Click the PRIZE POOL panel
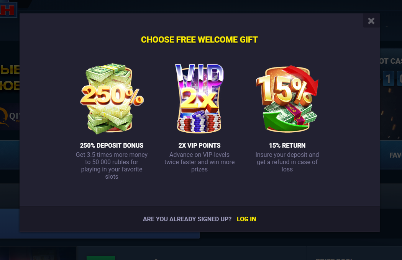The width and height of the screenshot is (402, 260). (x=354, y=253)
